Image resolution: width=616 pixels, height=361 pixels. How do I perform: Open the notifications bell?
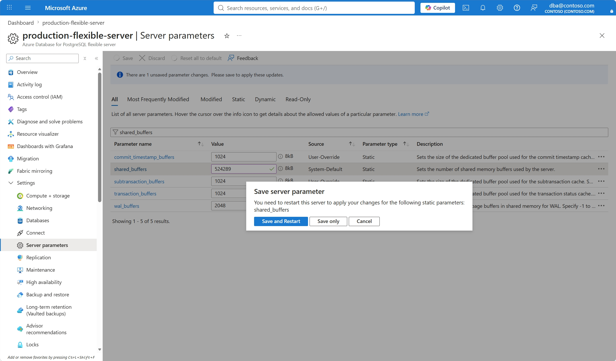tap(483, 8)
